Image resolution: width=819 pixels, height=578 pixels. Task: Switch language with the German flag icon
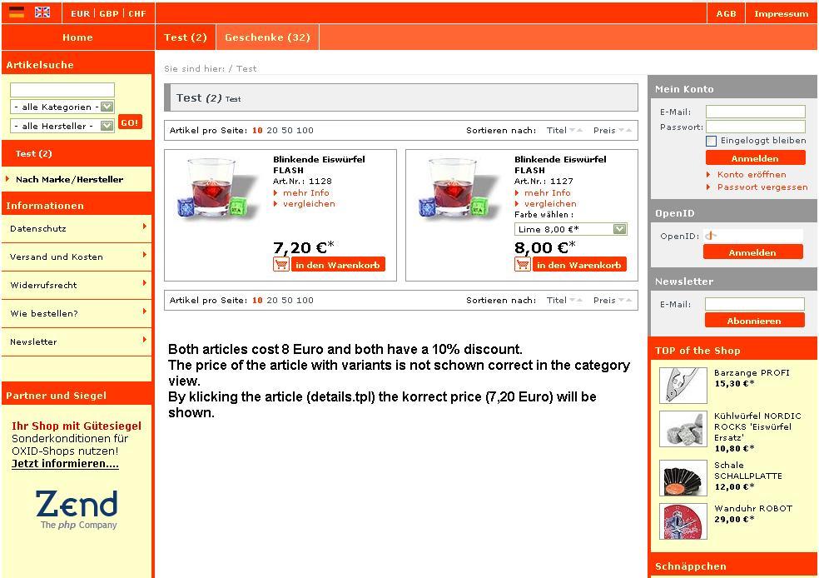tap(17, 12)
